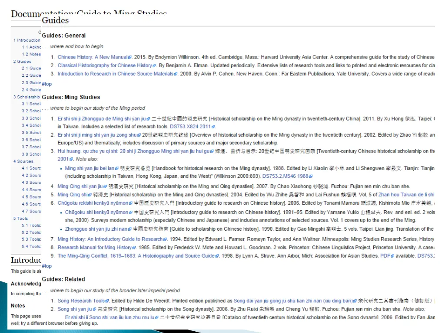Screen dimensions: 445x333
Task: Open The Ming-Qing Conflict, 1619–1683 link
Action: (x=136, y=256)
